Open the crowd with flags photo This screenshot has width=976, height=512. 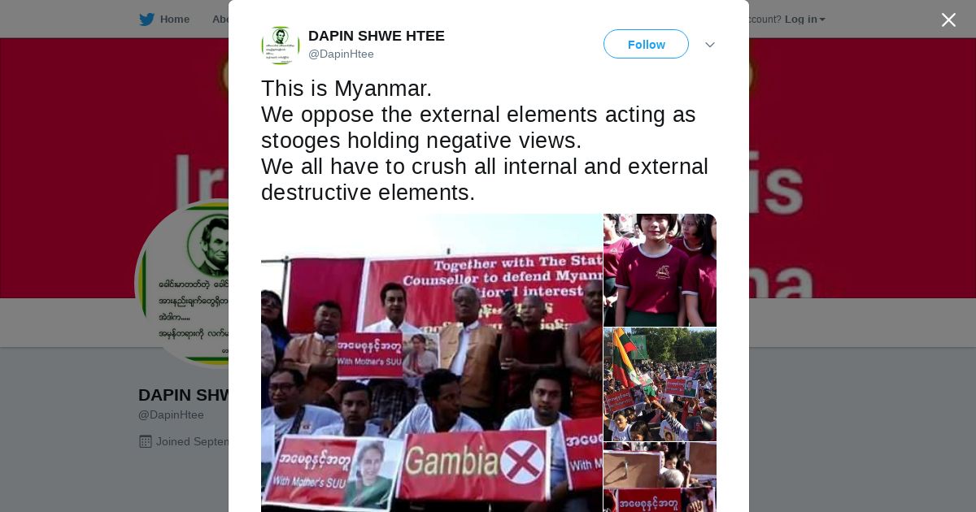(x=660, y=384)
